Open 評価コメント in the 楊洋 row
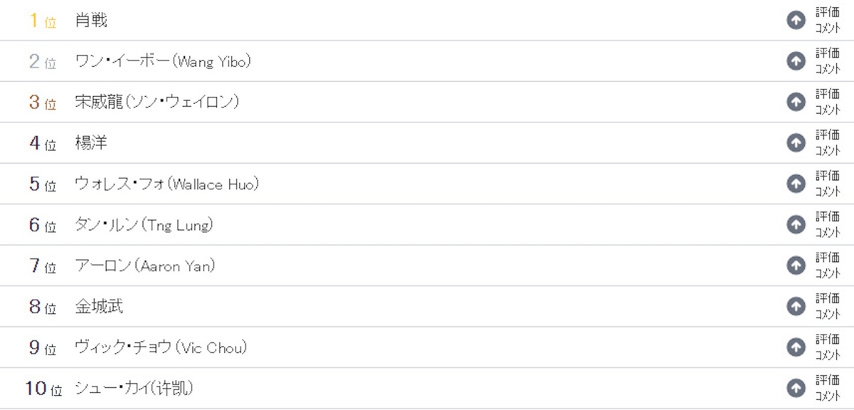The height and width of the screenshot is (410, 854). [x=828, y=143]
